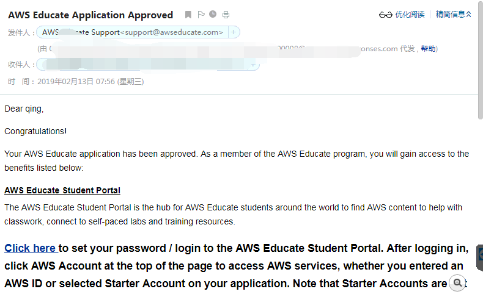Click the 帮助 help link
This screenshot has width=483, height=297.
point(429,49)
